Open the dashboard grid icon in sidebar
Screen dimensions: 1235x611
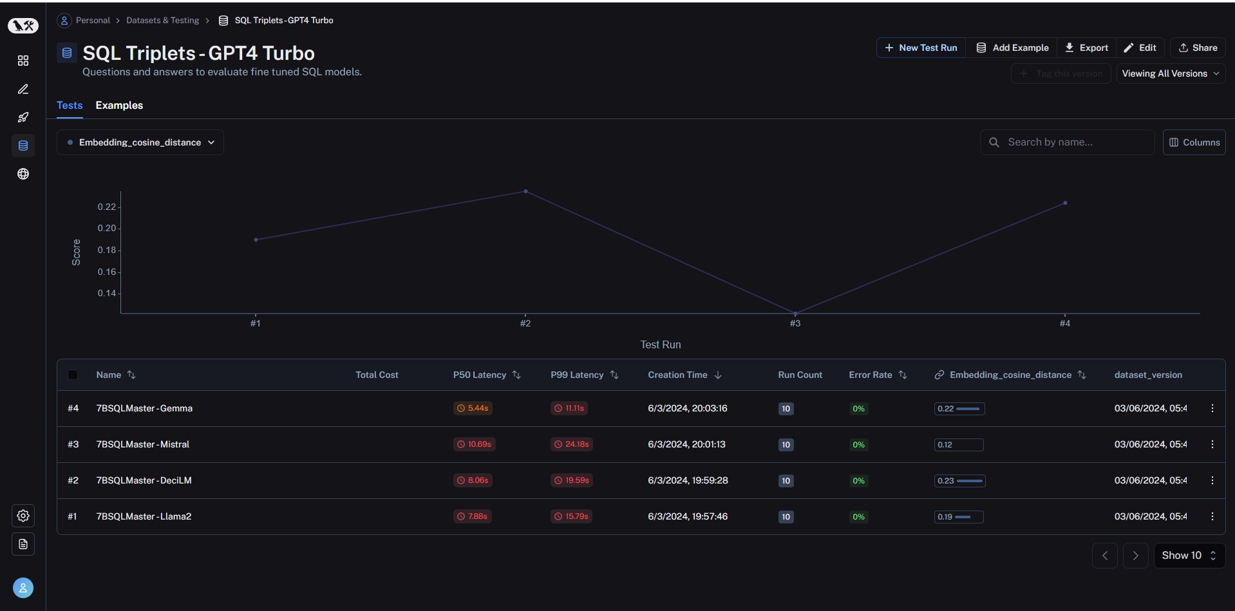(23, 61)
